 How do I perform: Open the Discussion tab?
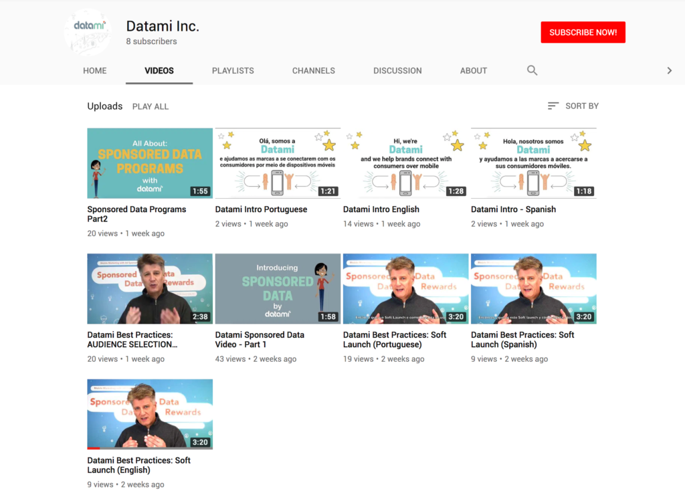pyautogui.click(x=397, y=71)
